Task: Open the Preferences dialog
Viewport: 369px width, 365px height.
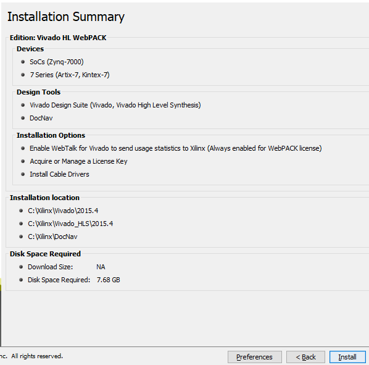Action: [x=255, y=357]
